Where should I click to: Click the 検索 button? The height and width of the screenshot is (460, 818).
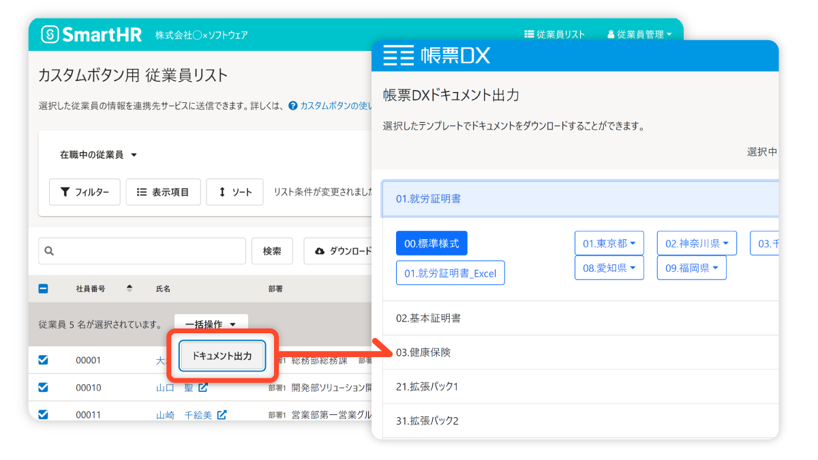tap(272, 251)
